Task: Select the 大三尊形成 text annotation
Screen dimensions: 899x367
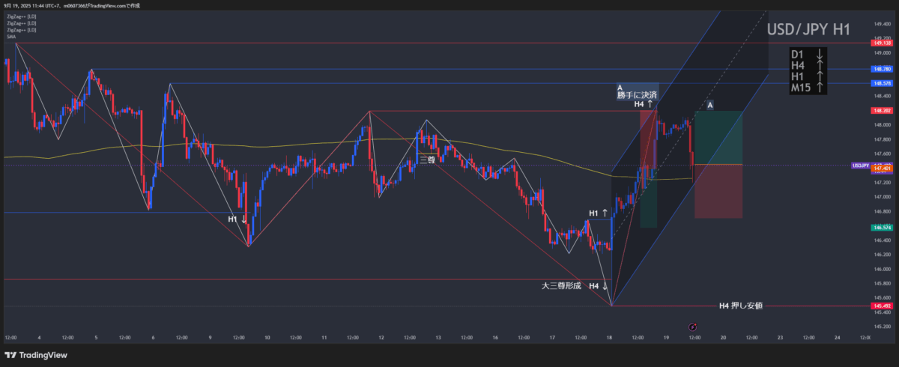Action: (x=560, y=286)
